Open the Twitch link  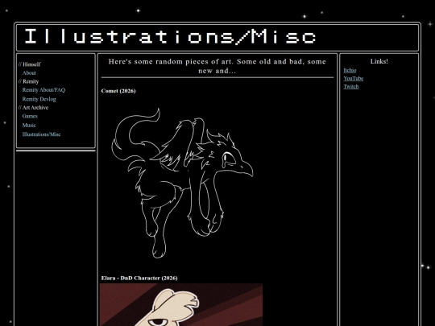click(351, 86)
